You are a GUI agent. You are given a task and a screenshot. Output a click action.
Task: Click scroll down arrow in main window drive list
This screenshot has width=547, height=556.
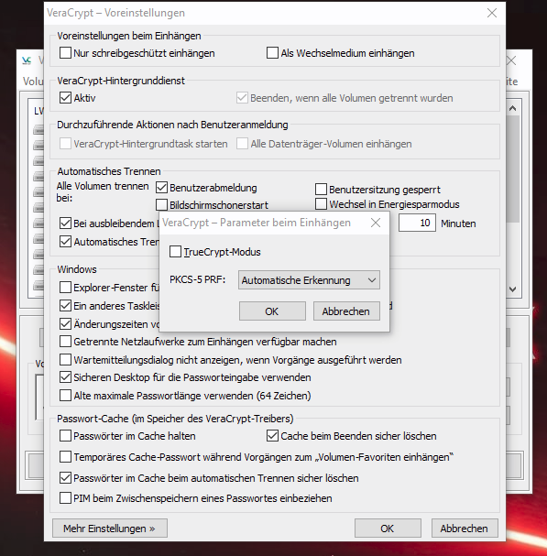512,289
